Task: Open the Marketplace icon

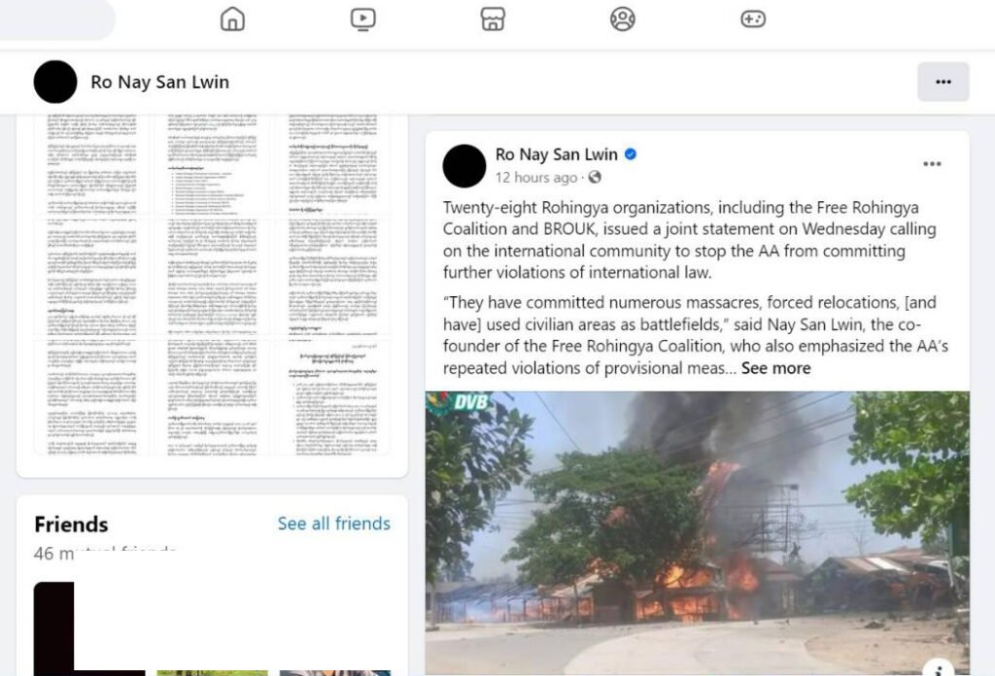Action: point(493,19)
